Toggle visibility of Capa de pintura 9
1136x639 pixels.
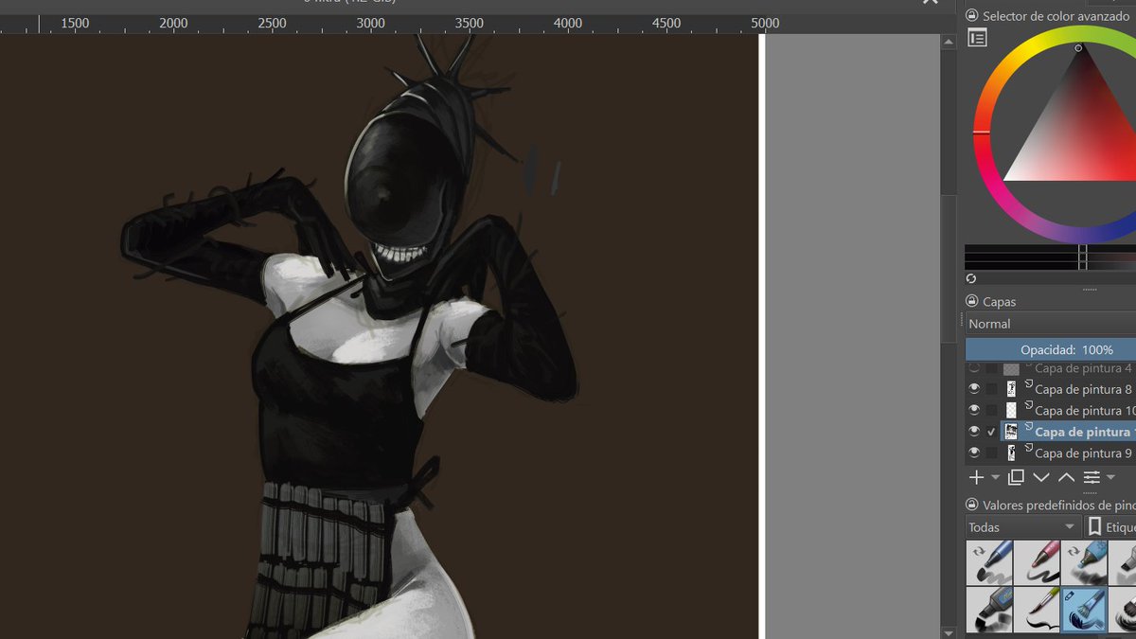(974, 453)
